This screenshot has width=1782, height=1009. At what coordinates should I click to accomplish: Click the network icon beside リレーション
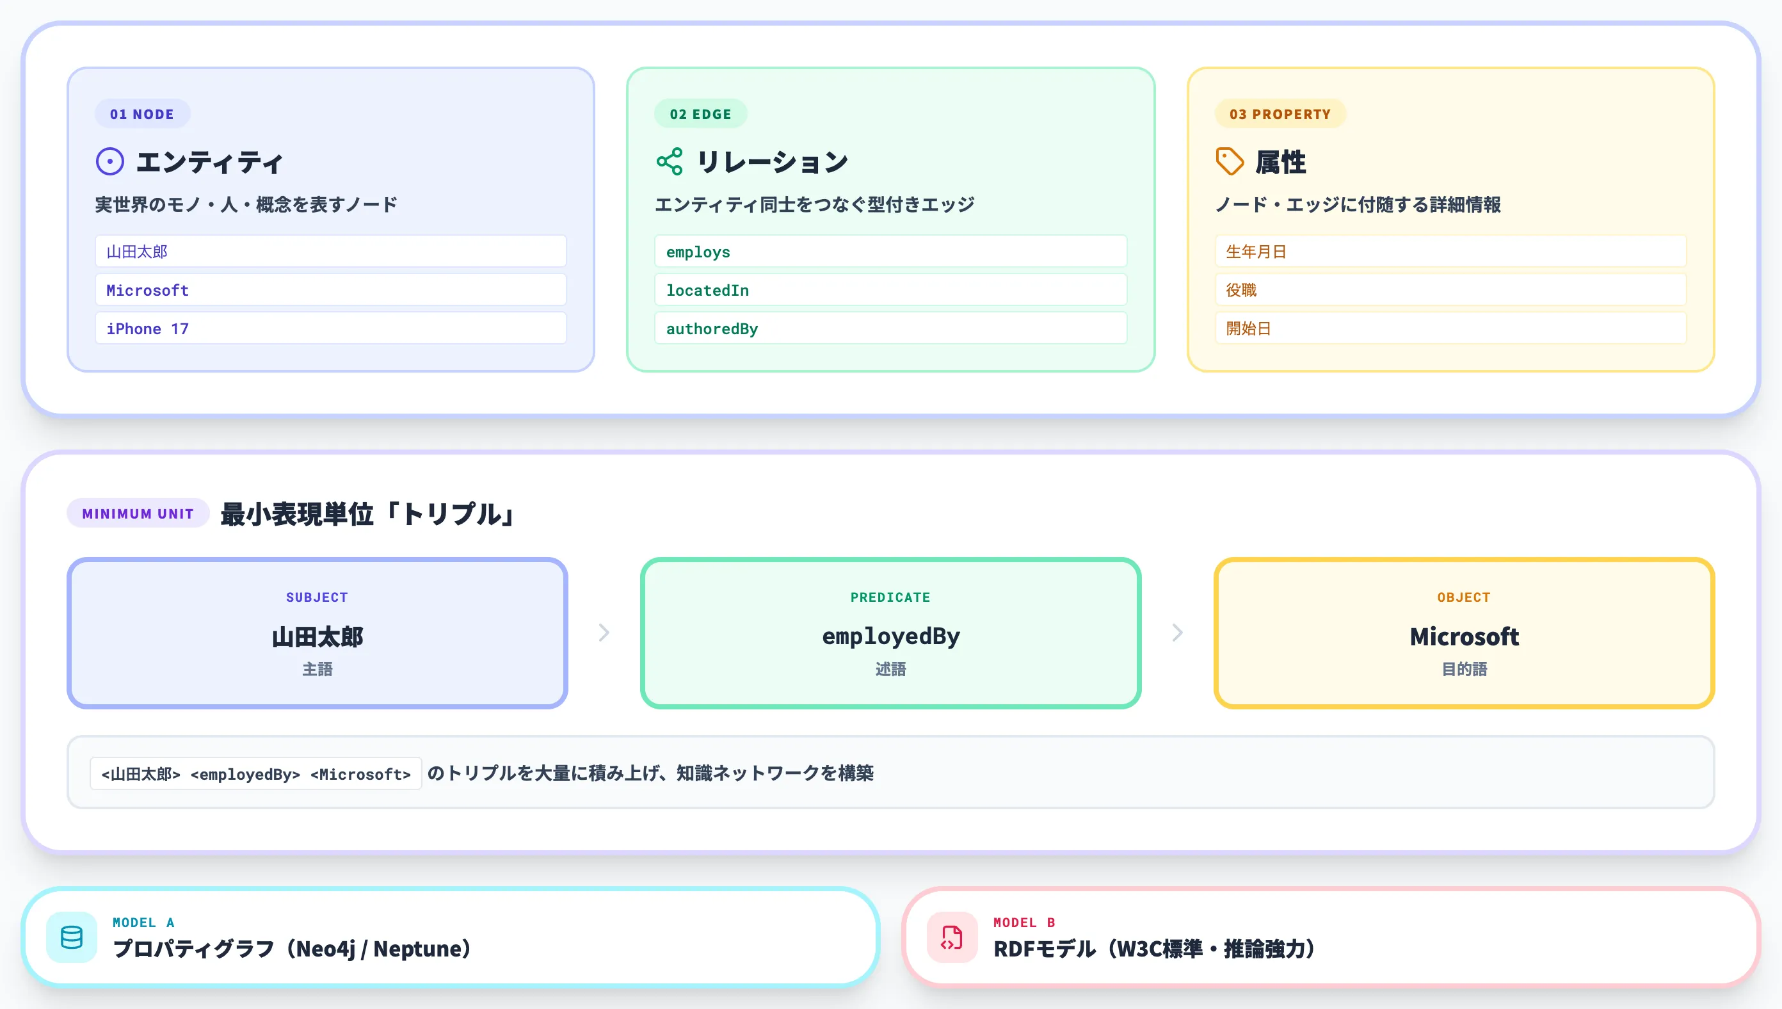(670, 161)
